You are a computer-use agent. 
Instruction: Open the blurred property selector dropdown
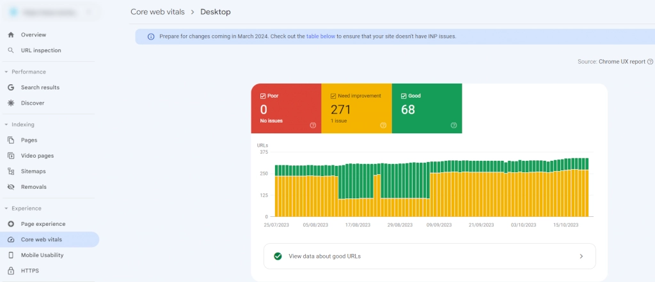click(x=51, y=13)
